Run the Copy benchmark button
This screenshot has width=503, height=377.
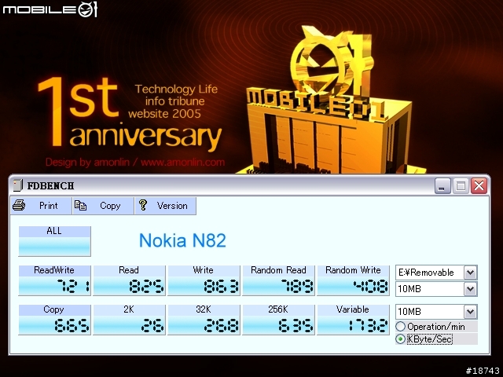[x=54, y=320]
